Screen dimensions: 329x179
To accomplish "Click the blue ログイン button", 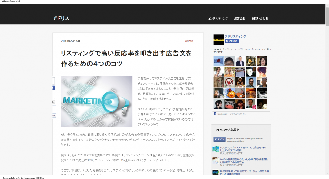I will coord(219,139).
